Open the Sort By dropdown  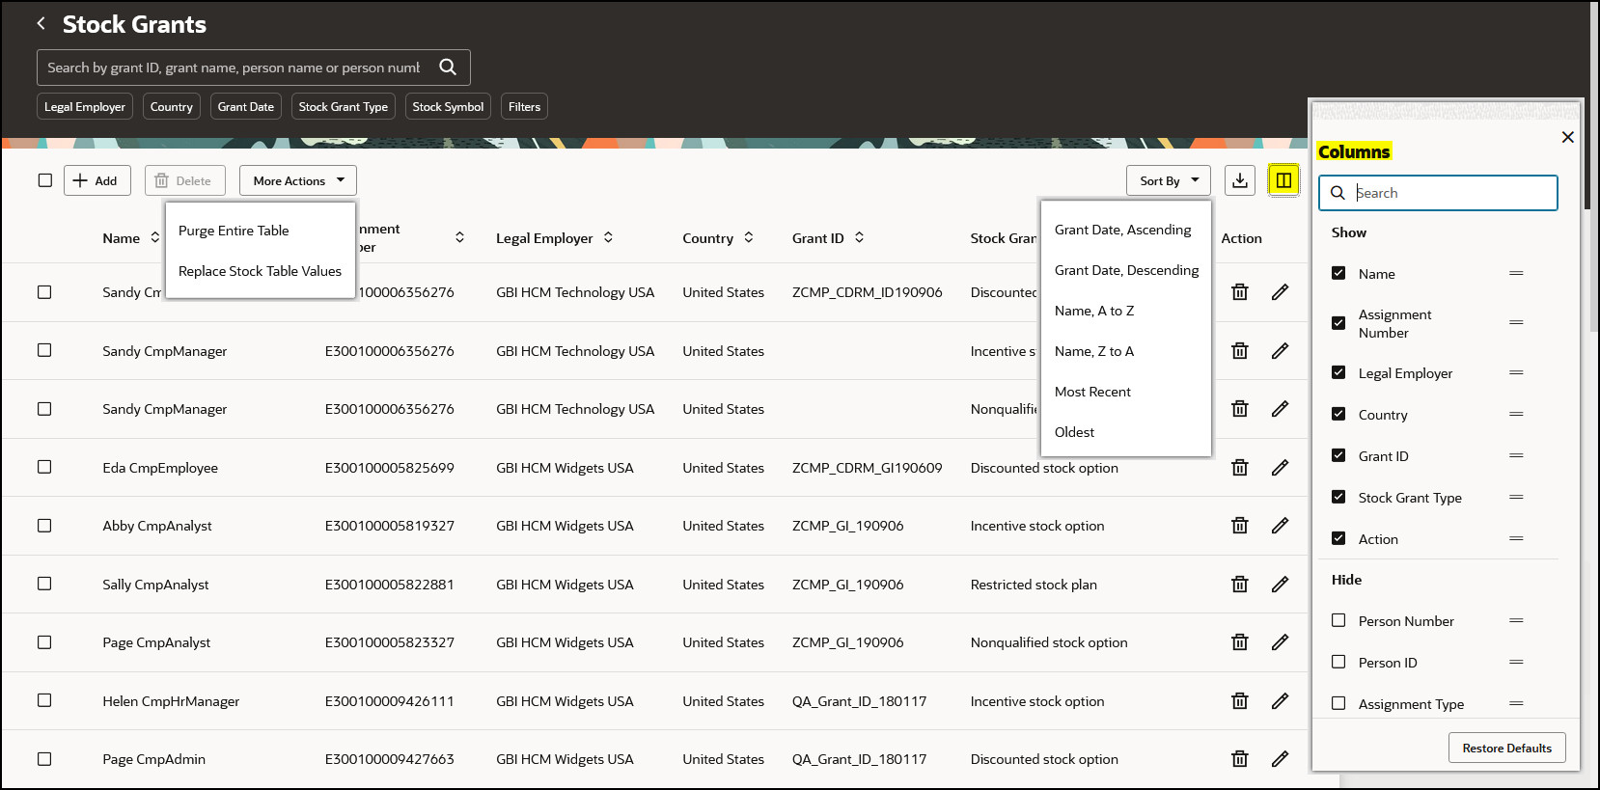(1169, 180)
